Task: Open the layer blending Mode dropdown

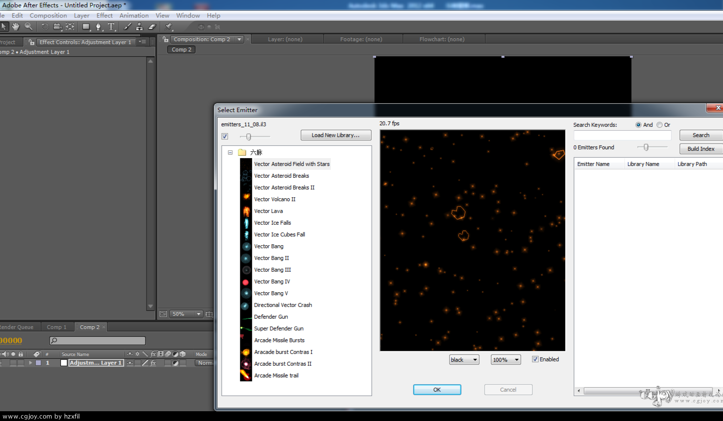Action: (x=205, y=363)
